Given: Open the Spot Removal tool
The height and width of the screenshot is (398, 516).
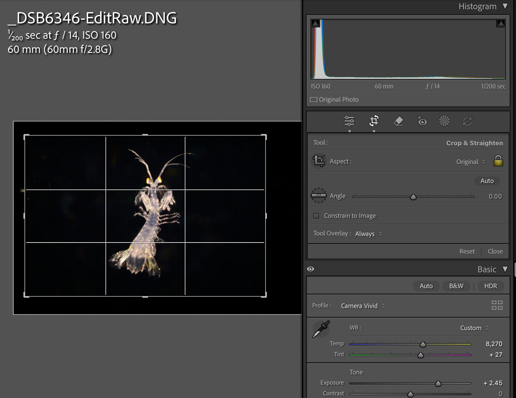Looking at the screenshot, I should tap(398, 121).
